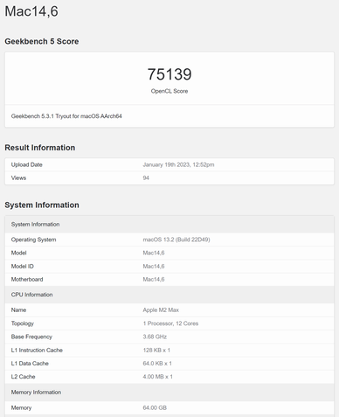The height and width of the screenshot is (417, 339).
Task: Select 1 Processor, 12 Cores value
Action: (170, 323)
